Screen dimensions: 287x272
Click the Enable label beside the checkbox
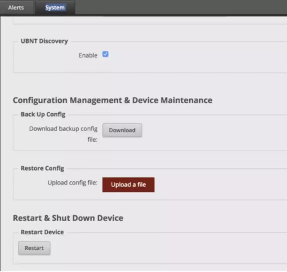88,55
